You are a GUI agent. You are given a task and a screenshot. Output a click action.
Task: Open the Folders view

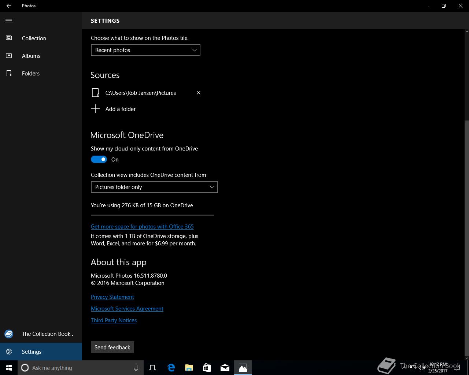[x=41, y=73]
